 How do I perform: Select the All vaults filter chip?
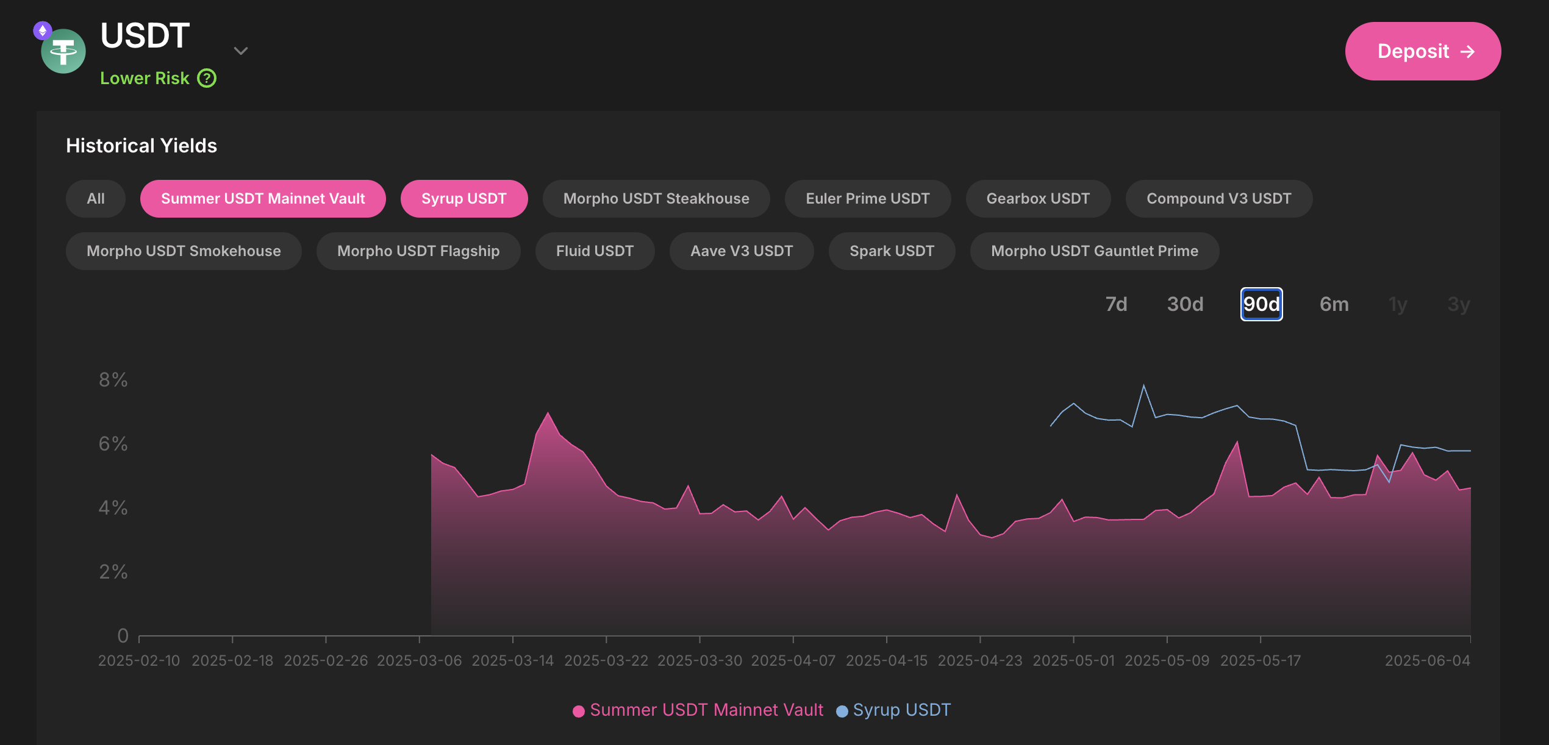coord(96,199)
